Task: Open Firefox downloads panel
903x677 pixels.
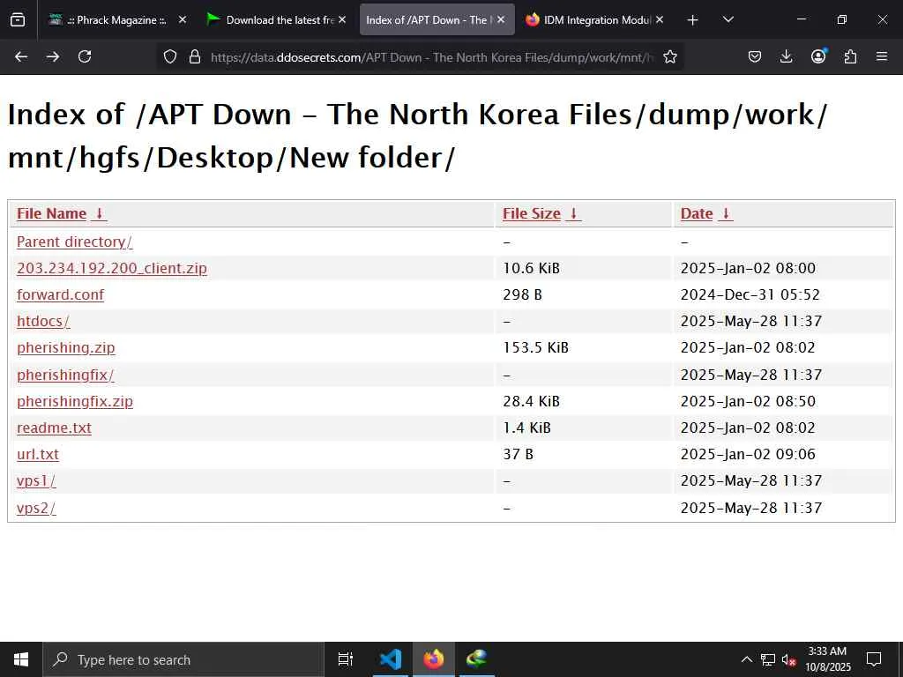Action: (786, 56)
